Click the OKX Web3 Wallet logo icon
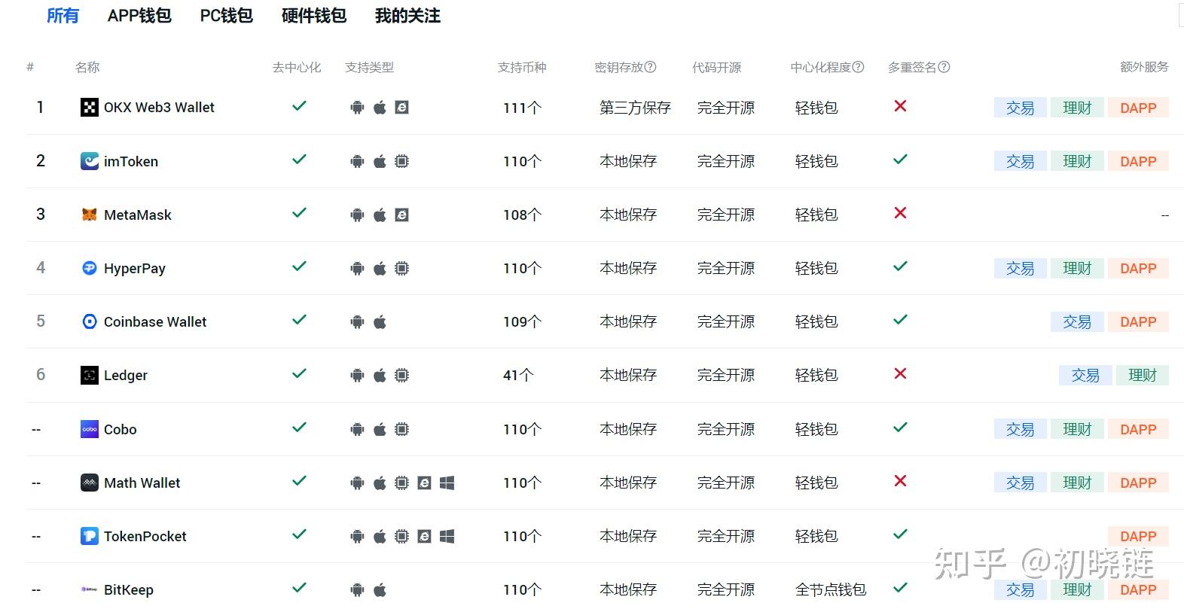 point(90,108)
